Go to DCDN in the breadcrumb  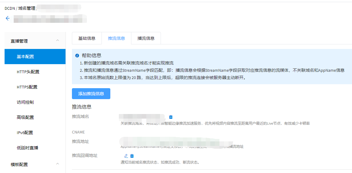(x=10, y=8)
